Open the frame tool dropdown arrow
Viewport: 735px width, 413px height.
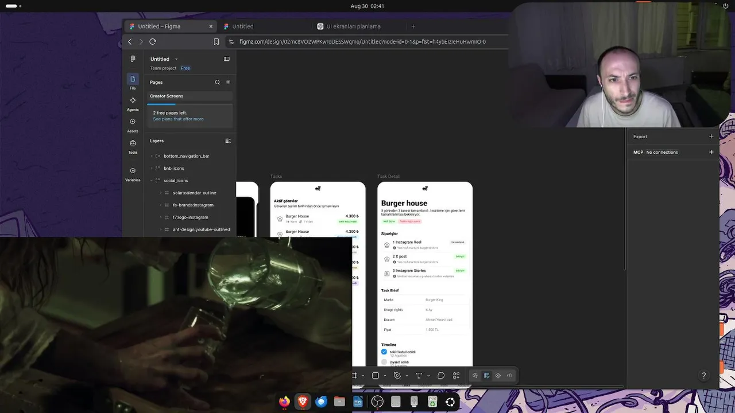click(x=363, y=376)
